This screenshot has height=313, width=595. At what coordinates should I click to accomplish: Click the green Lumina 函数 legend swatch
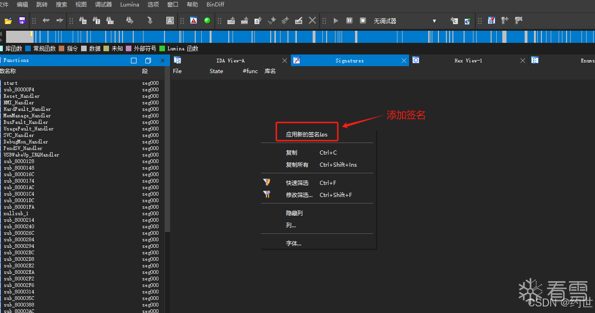pyautogui.click(x=162, y=48)
